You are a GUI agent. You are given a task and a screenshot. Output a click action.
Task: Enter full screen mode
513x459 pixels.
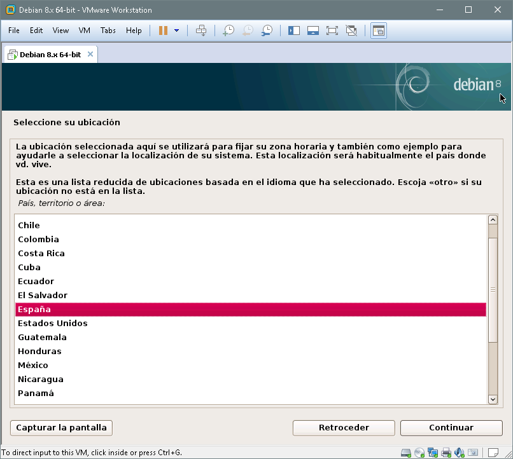pyautogui.click(x=332, y=31)
